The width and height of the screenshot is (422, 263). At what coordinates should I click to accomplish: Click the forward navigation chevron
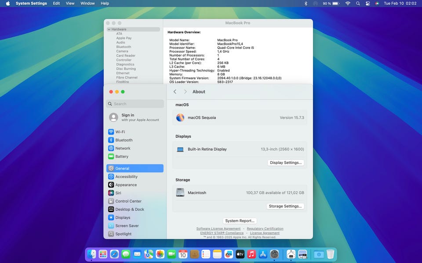coord(185,92)
